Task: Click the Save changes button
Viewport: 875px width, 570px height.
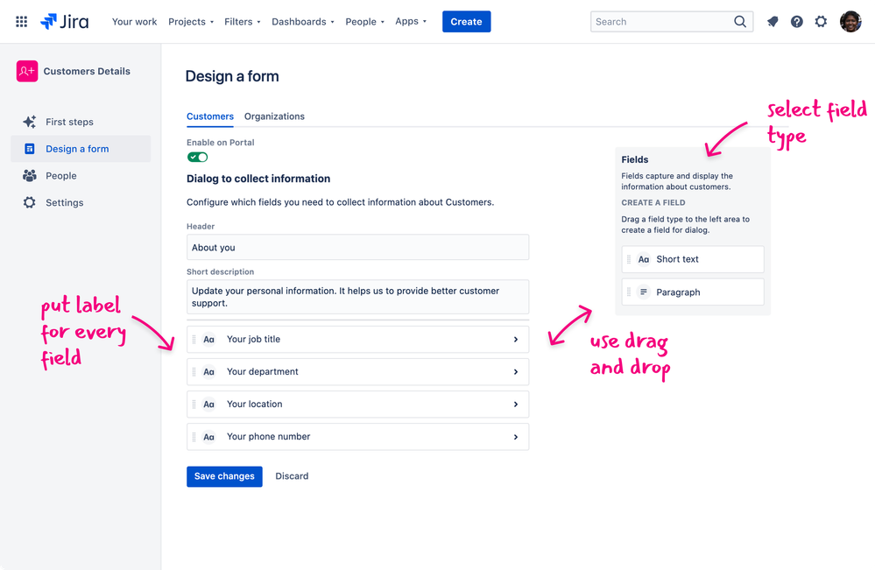Action: click(x=224, y=475)
